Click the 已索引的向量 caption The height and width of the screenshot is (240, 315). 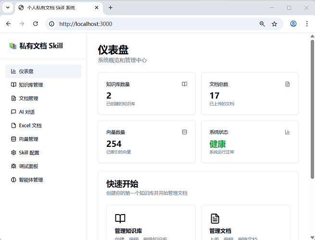coord(118,152)
